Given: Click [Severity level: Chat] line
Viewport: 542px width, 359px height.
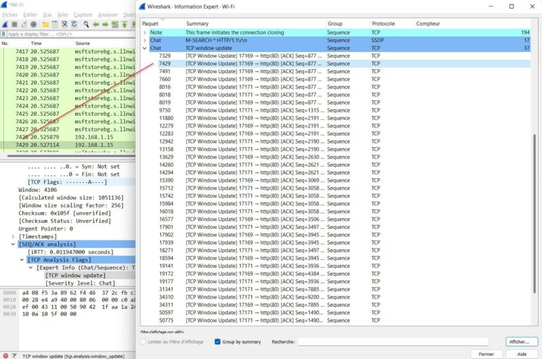Looking at the screenshot, I should coord(80,283).
